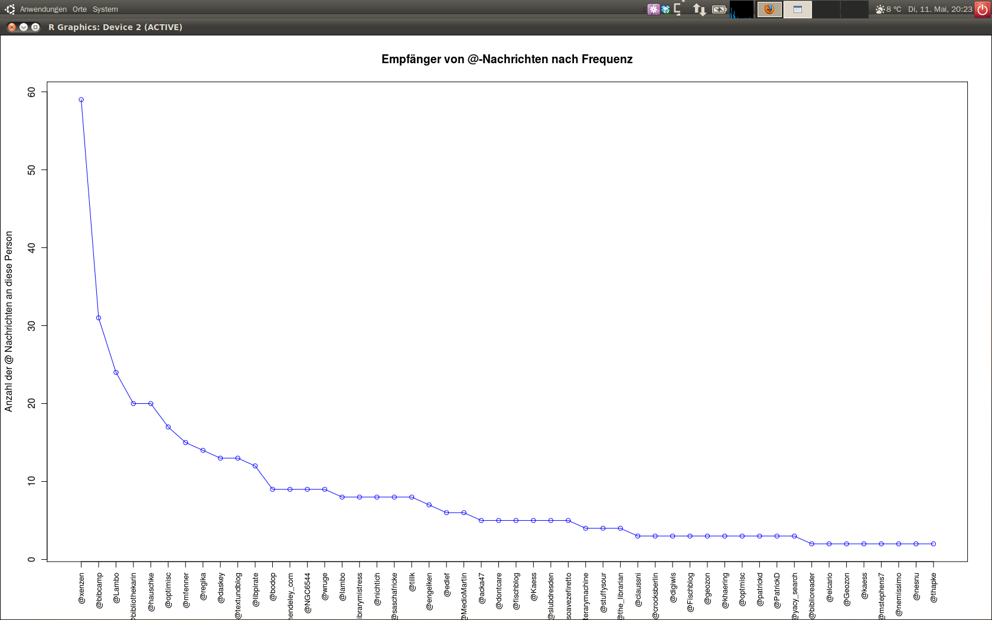The width and height of the screenshot is (992, 620).
Task: Open the CPU system monitor graph applet
Action: 742,9
